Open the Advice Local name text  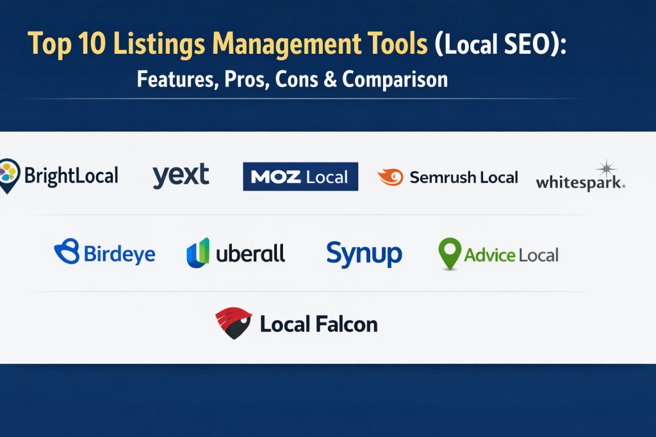[511, 255]
